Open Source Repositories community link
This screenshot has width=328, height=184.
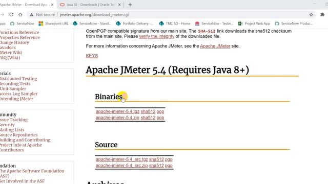(x=19, y=135)
